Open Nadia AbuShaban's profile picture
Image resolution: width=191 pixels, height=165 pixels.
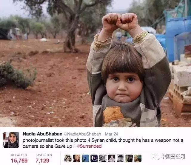coord(11,140)
